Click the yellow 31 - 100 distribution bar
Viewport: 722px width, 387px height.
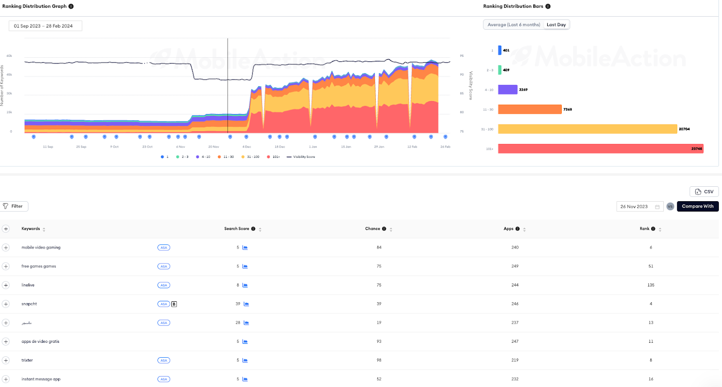(x=588, y=129)
